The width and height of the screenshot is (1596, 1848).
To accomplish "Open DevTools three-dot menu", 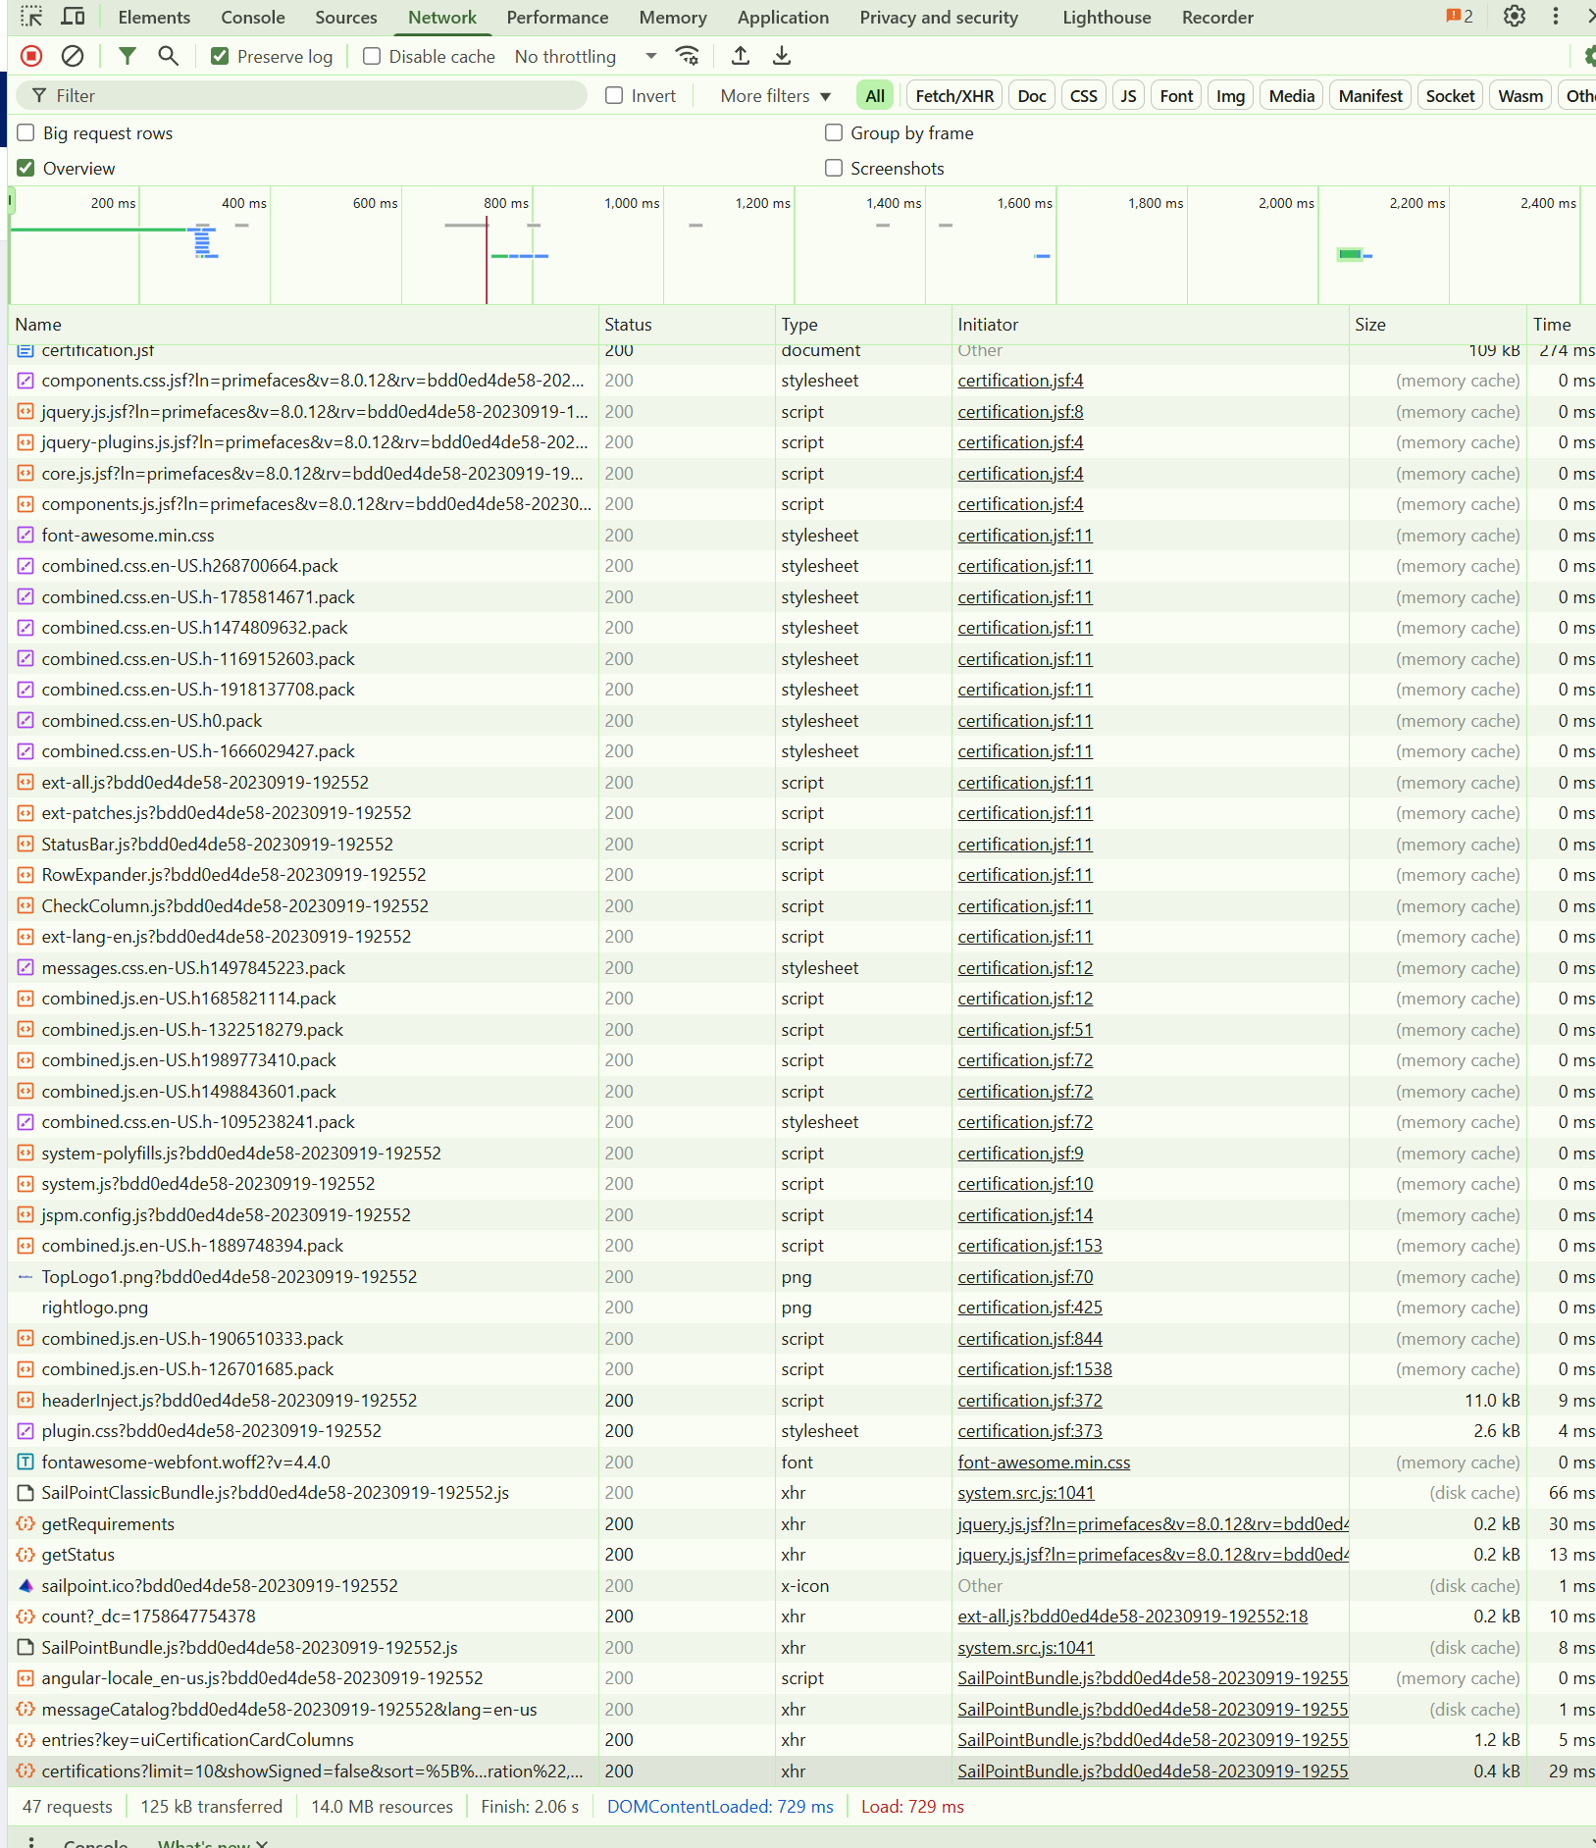I will (x=1556, y=17).
